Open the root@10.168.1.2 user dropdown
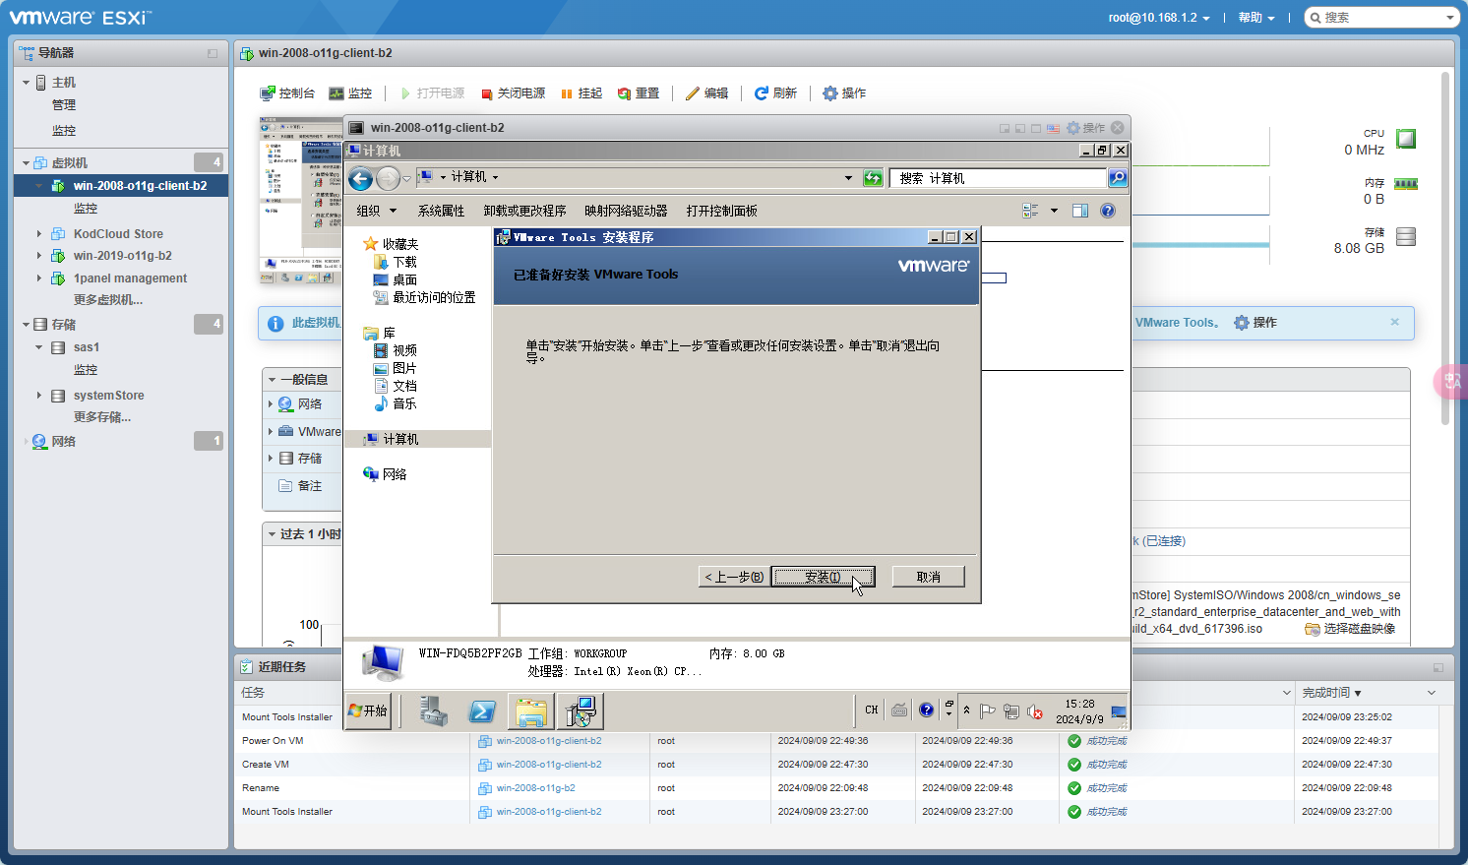Screen dimensions: 1468x865 click(1159, 18)
